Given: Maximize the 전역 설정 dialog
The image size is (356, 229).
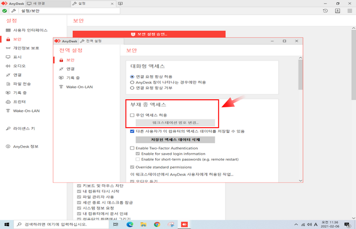Looking at the screenshot, I should (x=284, y=41).
